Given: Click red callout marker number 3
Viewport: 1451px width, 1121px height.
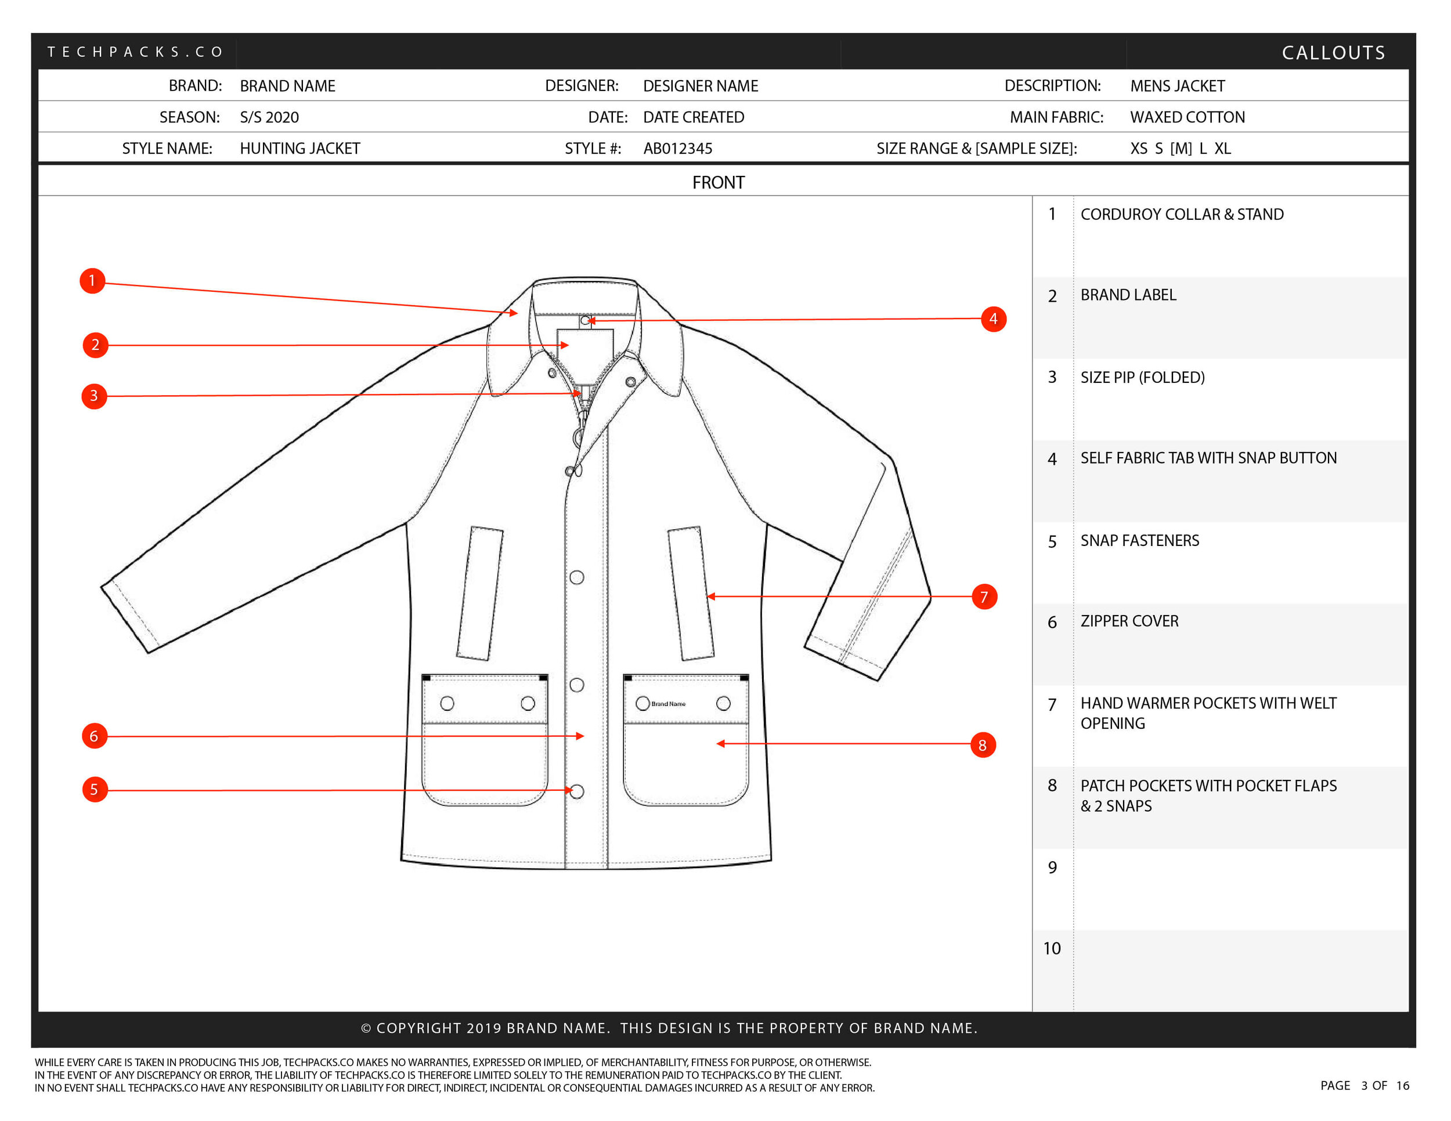Looking at the screenshot, I should 95,396.
